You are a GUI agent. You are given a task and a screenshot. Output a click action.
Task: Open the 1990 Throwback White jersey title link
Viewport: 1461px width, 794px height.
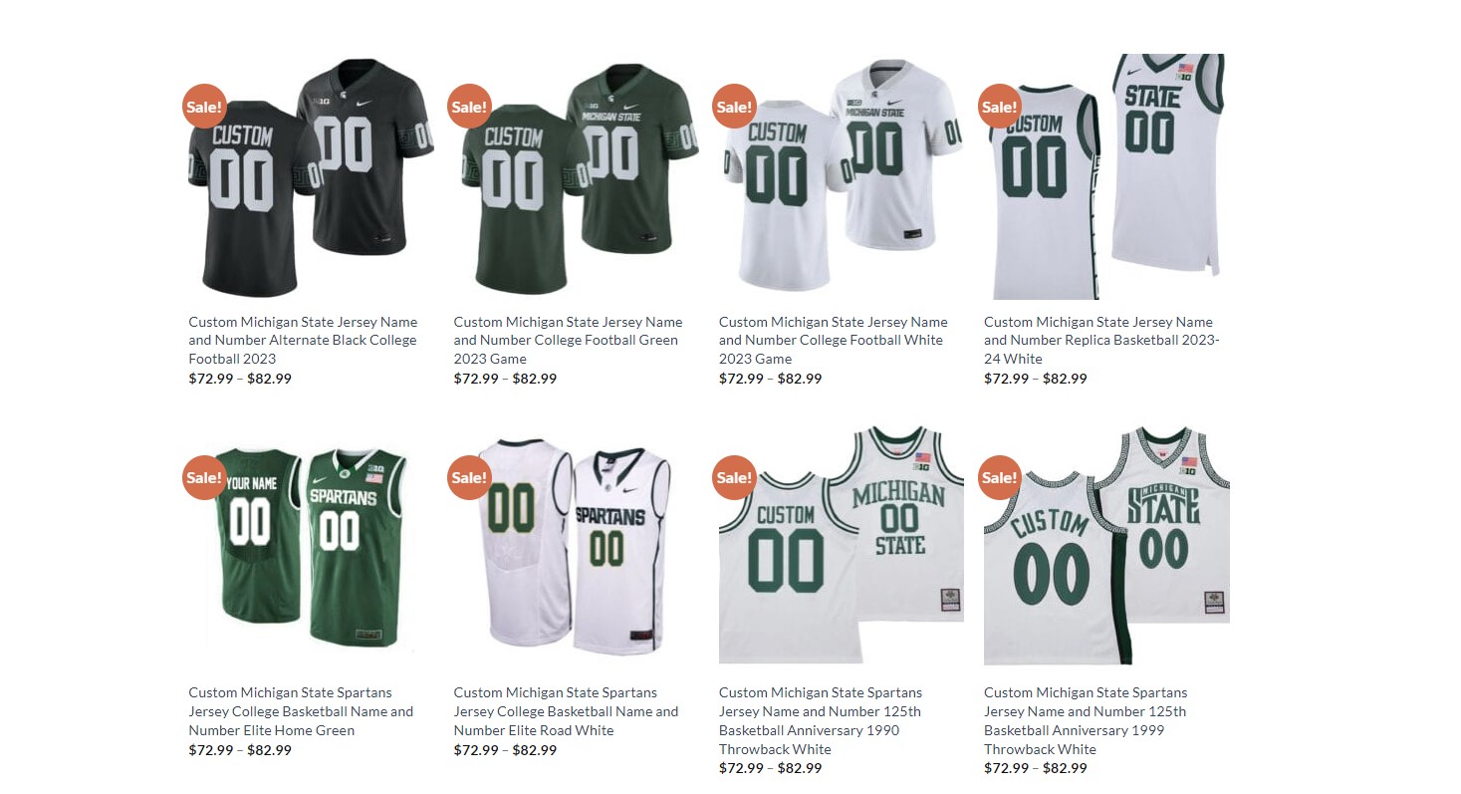[x=821, y=720]
